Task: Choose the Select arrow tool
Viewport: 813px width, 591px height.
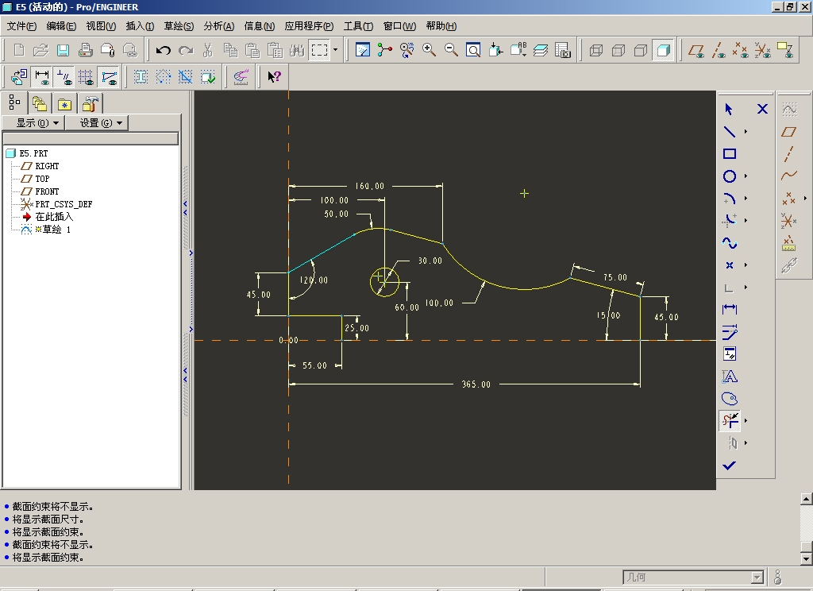Action: pyautogui.click(x=729, y=109)
